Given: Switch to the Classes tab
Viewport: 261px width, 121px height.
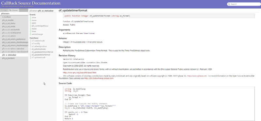Looking at the screenshot, I should (14, 10).
